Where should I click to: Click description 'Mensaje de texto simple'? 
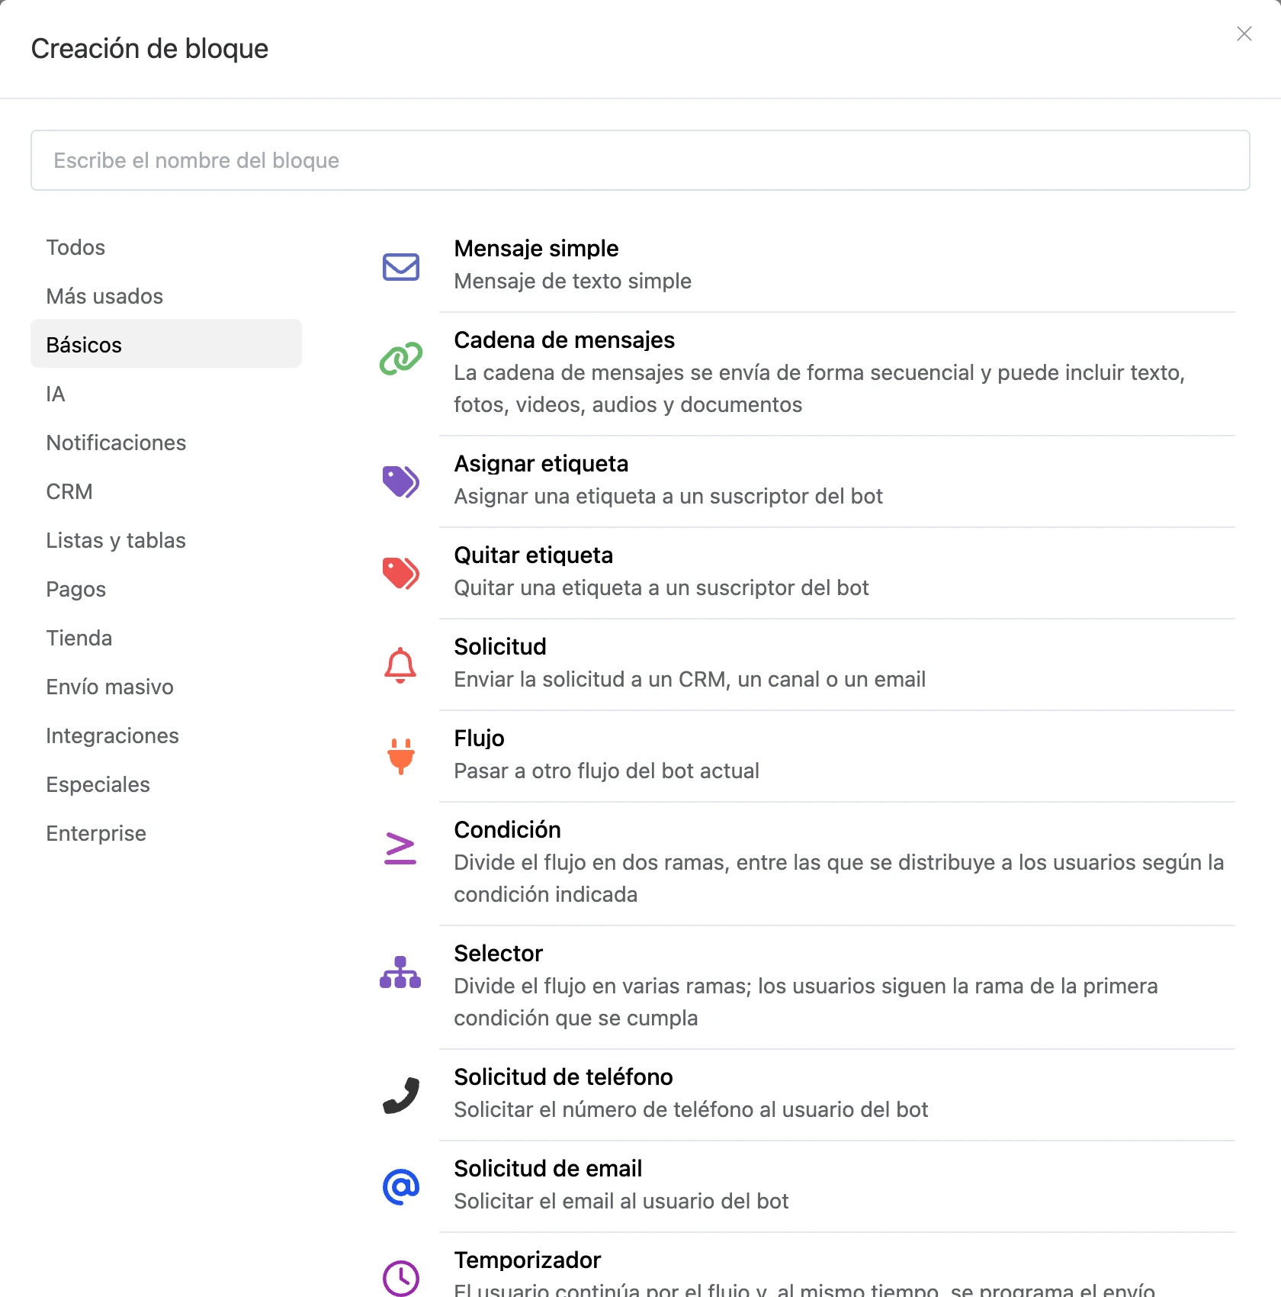573,282
